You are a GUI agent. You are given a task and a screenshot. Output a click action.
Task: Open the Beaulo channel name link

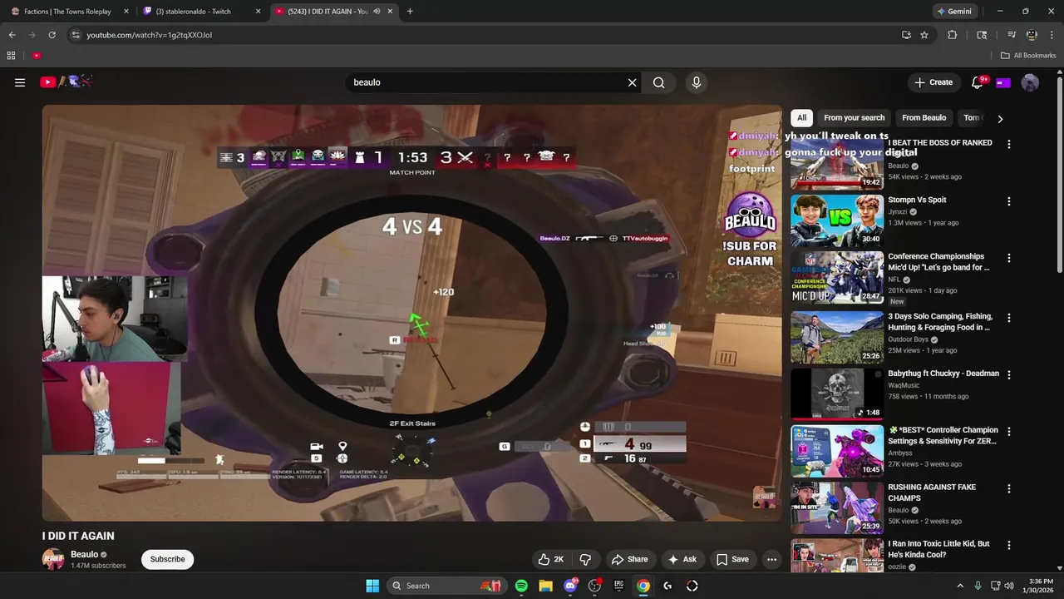84,554
